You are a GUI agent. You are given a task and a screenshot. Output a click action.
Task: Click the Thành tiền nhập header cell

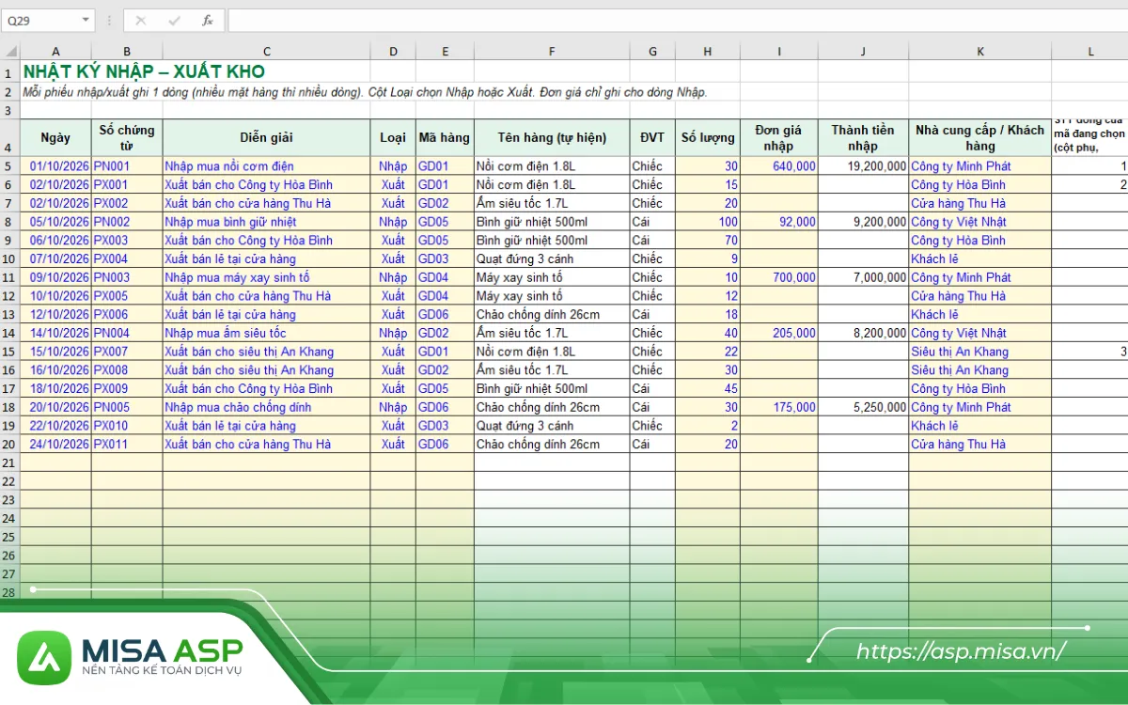(x=863, y=138)
